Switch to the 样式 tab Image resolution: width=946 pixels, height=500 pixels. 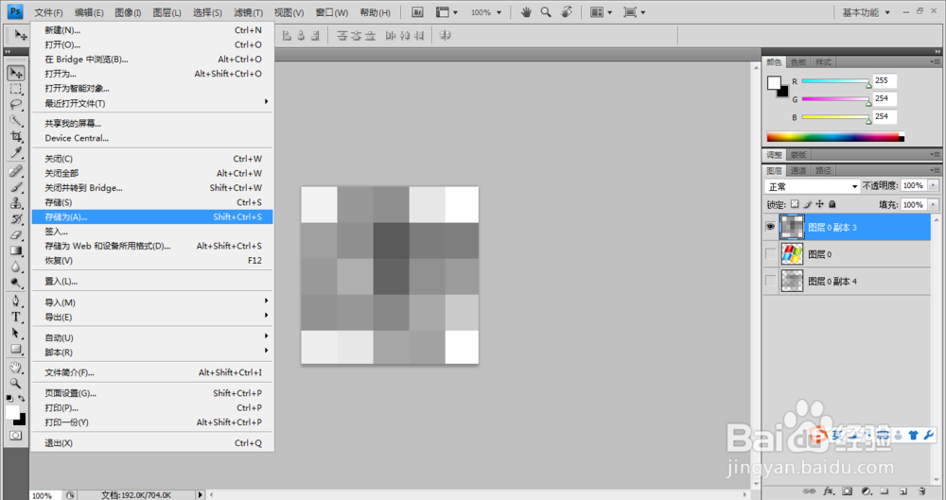(x=823, y=62)
